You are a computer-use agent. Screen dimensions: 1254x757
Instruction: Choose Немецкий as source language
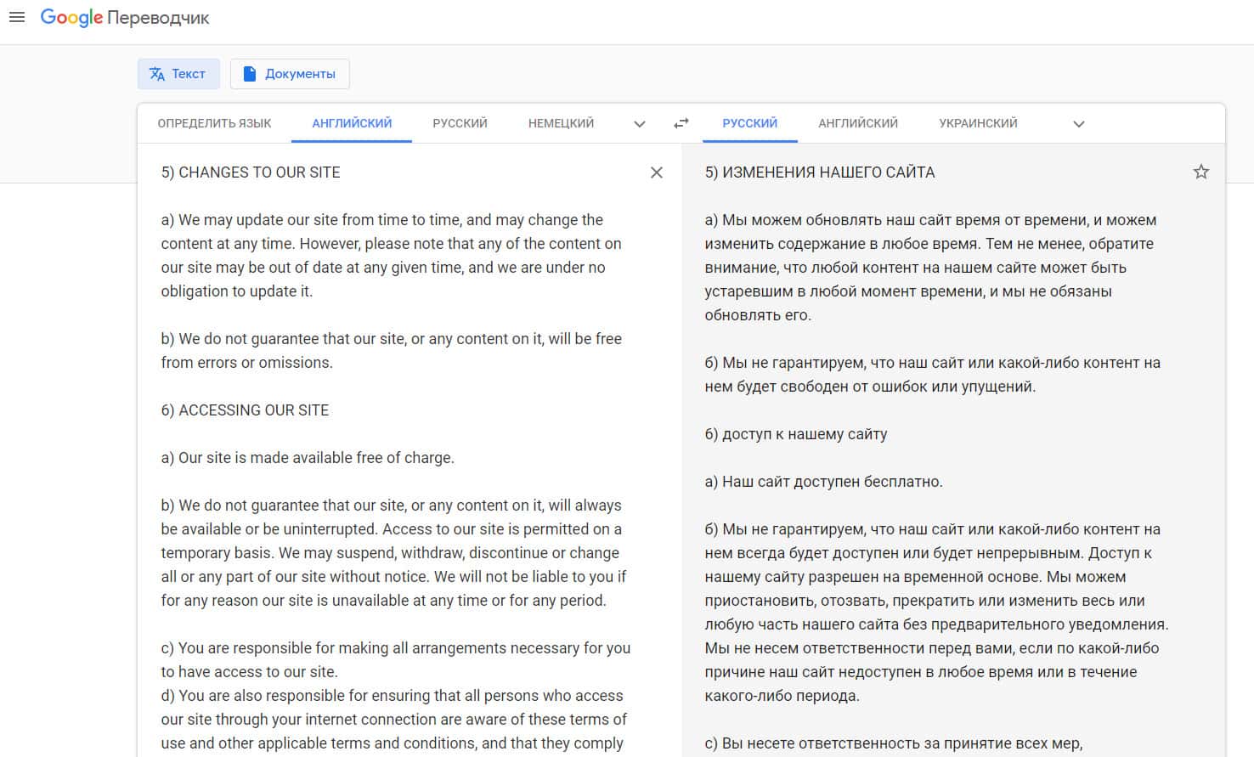click(x=561, y=123)
